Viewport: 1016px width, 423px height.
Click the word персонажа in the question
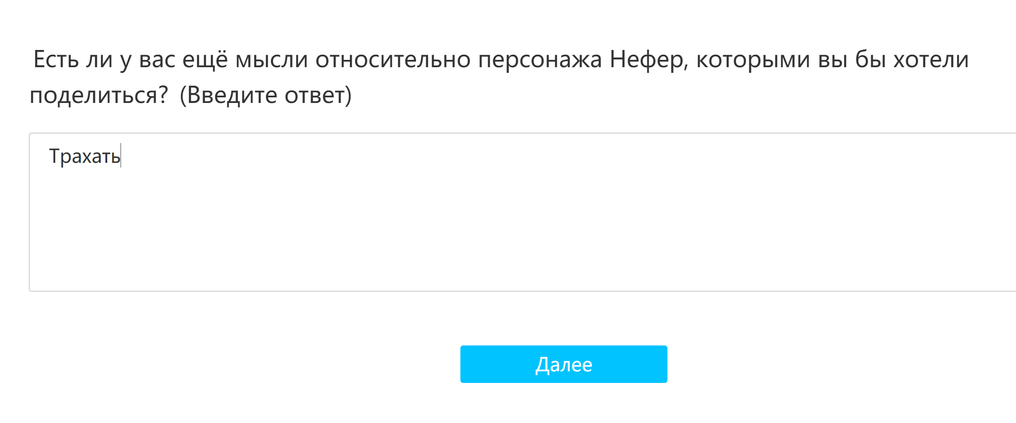tap(539, 59)
